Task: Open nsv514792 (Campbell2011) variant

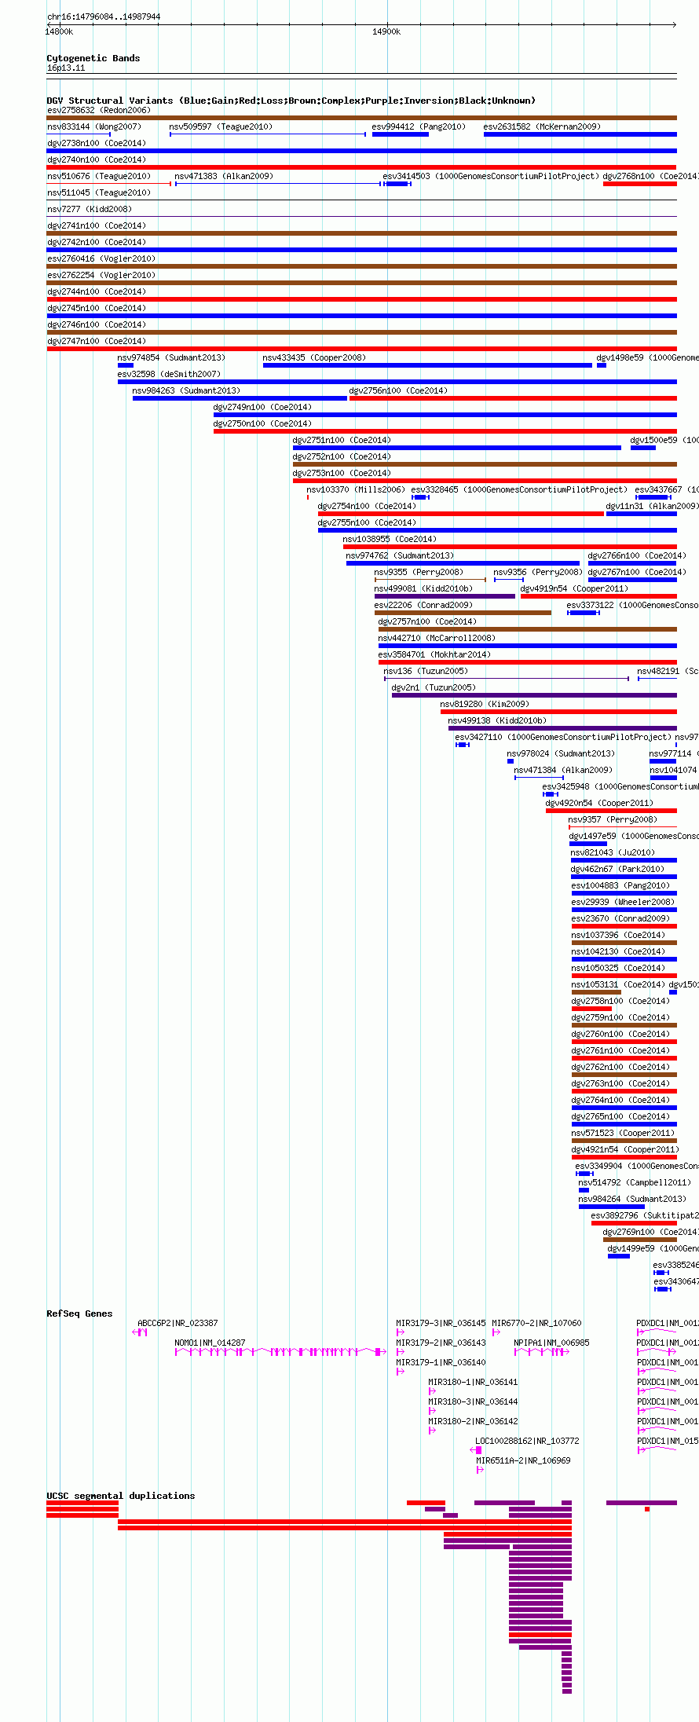Action: pos(584,1190)
